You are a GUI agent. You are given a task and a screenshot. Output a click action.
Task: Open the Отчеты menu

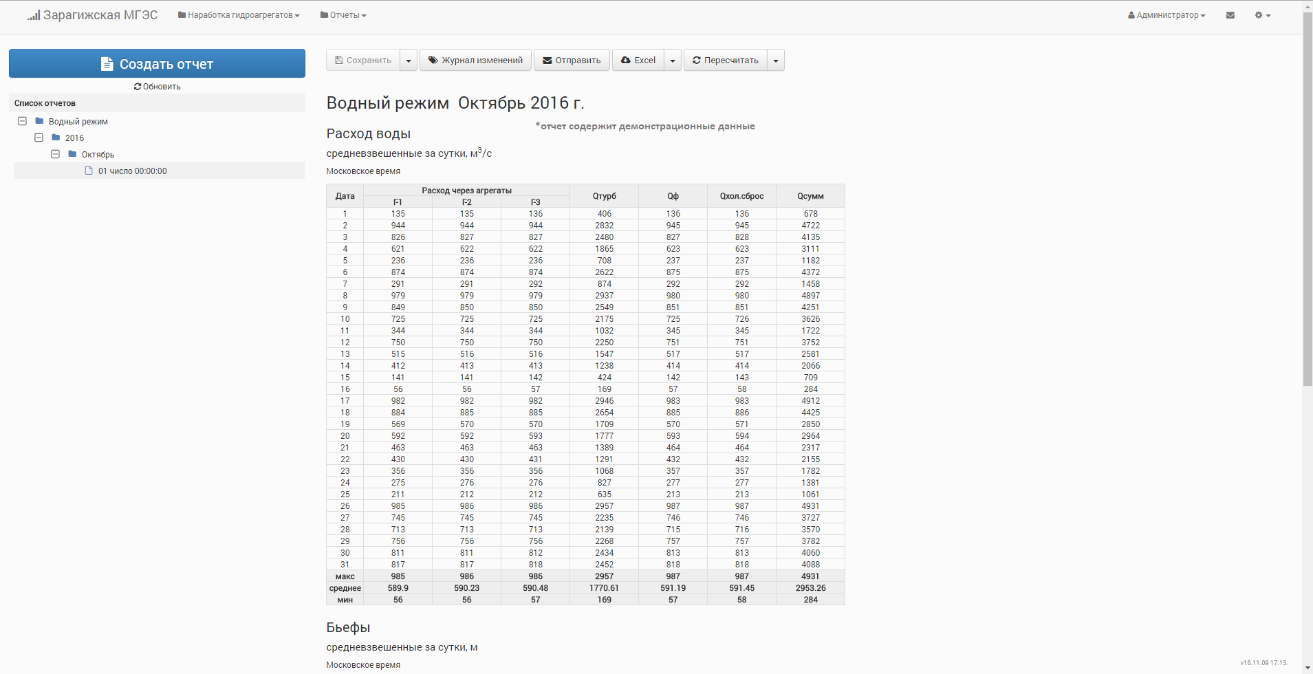point(343,15)
